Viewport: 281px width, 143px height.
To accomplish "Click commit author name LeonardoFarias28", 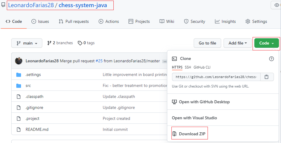I will 42,61.
